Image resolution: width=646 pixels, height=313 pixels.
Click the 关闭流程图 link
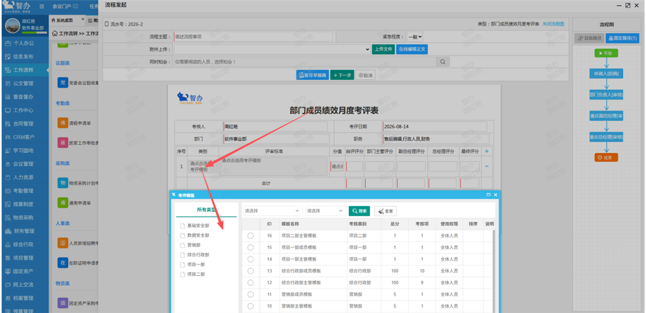553,24
